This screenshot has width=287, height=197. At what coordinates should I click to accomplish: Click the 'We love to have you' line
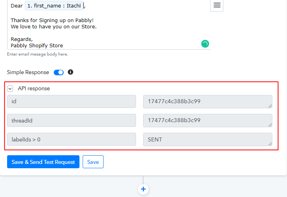[54, 27]
